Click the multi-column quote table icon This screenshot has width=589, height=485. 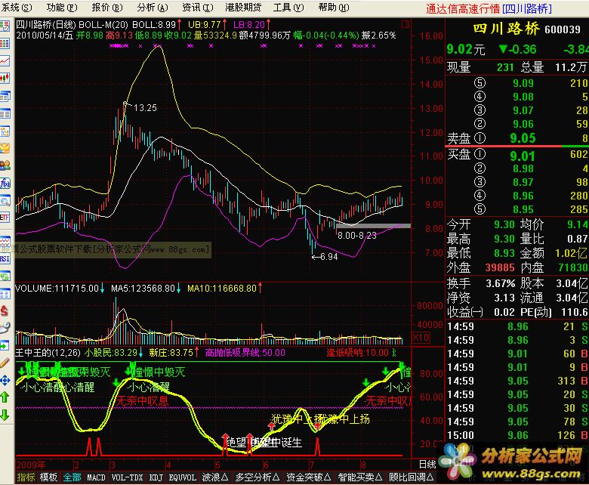click(x=5, y=44)
